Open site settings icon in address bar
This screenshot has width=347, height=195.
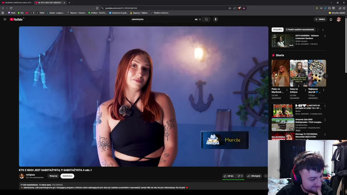(102, 8)
